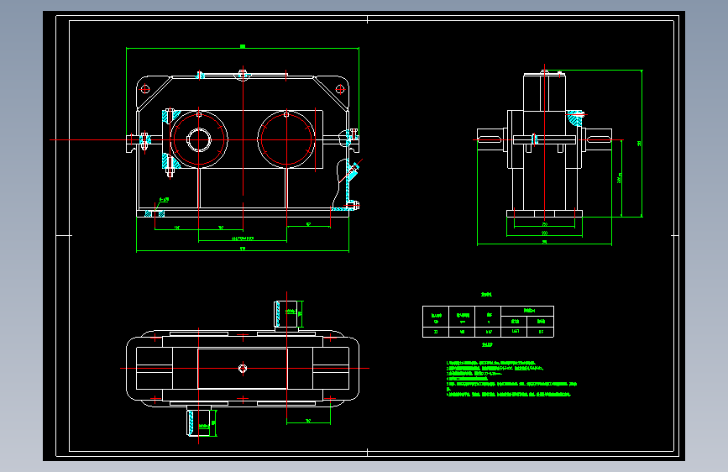Select the right shaft extension in side view
This screenshot has width=728, height=472.
click(597, 139)
